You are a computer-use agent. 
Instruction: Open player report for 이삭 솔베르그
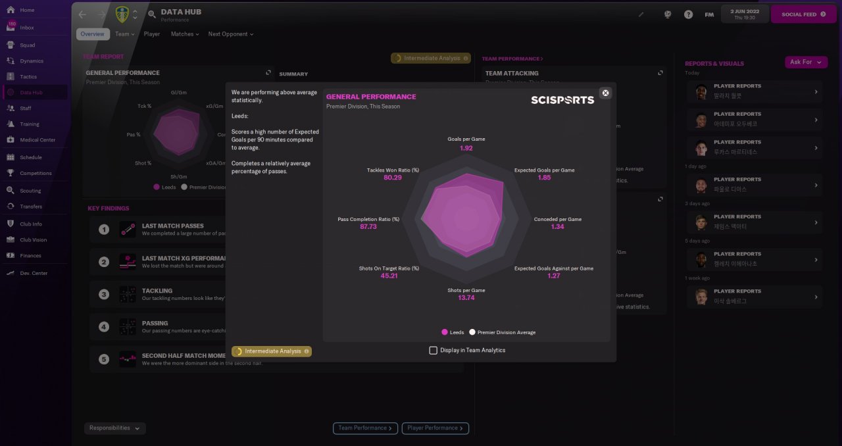point(755,297)
